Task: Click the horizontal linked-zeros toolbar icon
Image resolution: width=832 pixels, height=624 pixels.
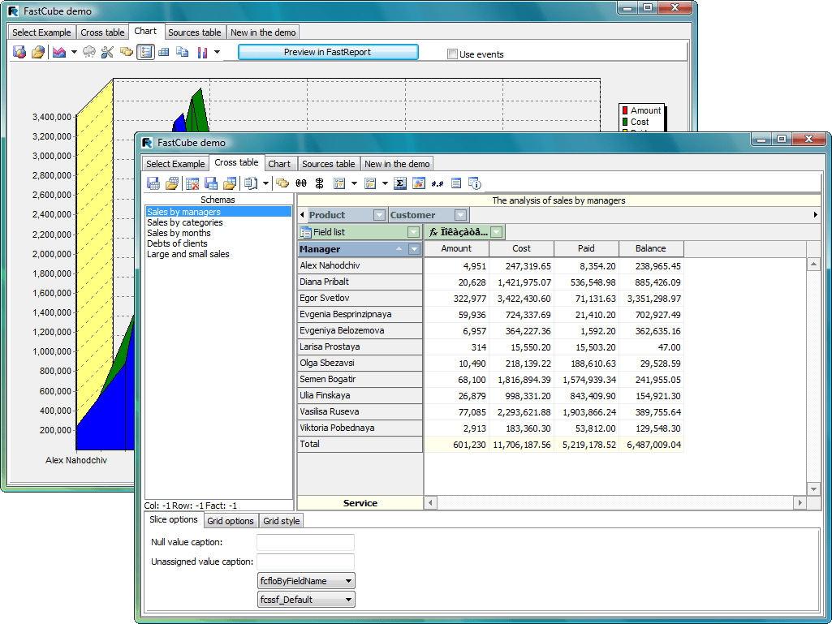Action: (x=301, y=183)
